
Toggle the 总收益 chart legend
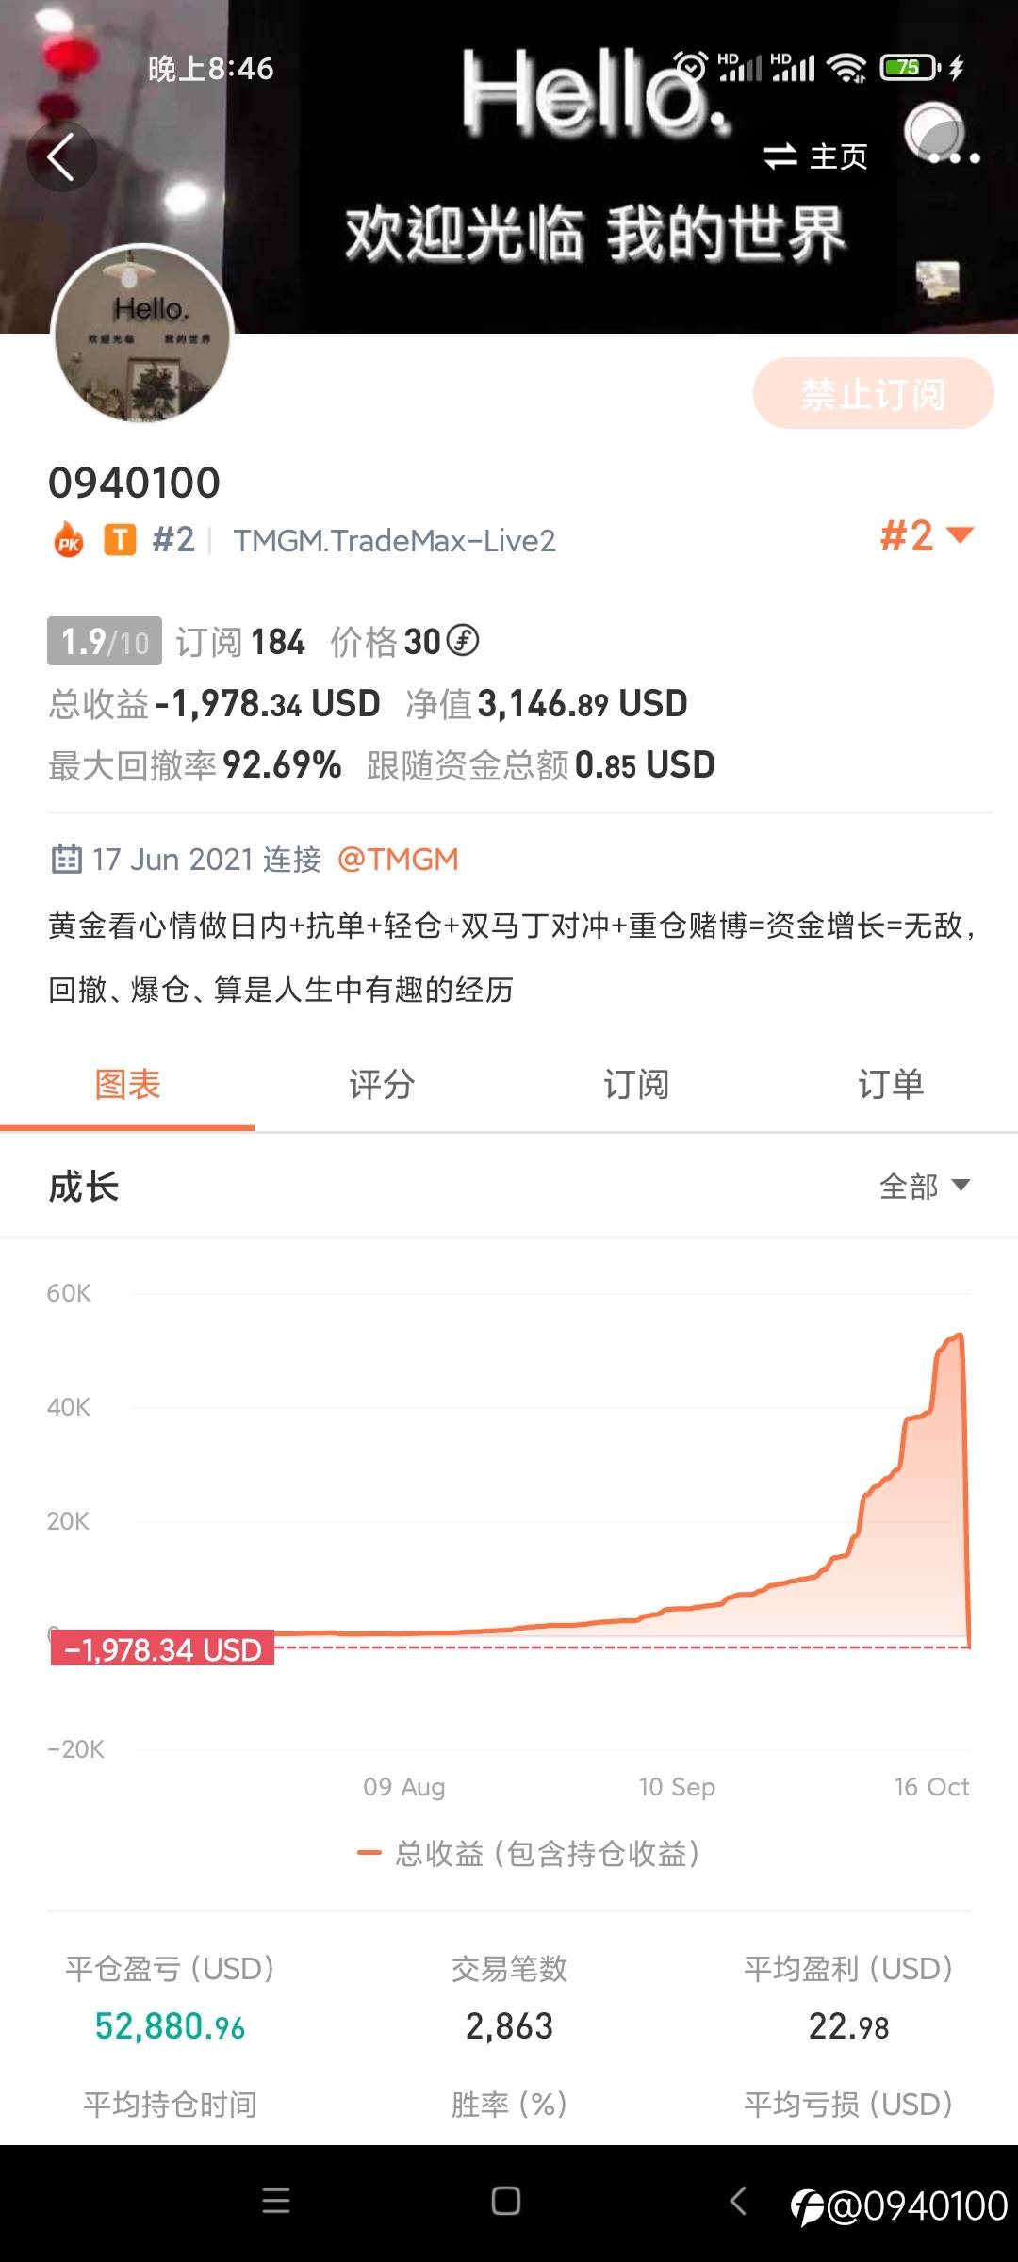point(528,1854)
